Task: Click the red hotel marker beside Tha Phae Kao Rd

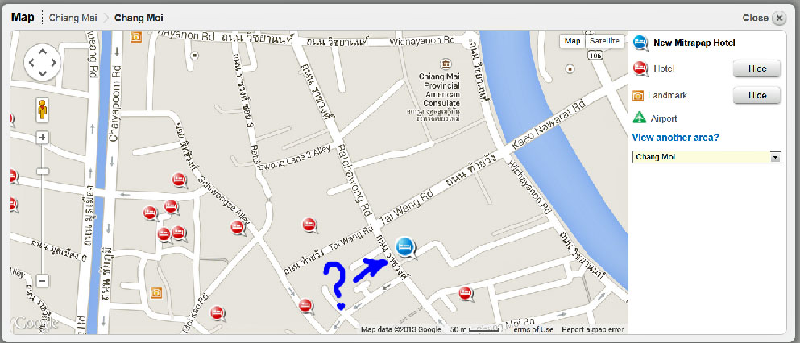Action: point(217,312)
